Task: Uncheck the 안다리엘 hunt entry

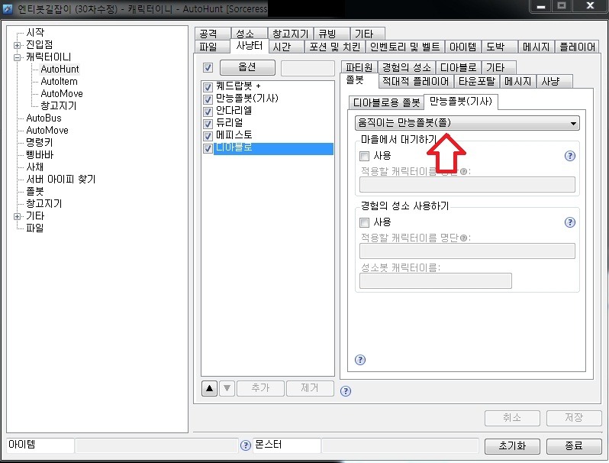Action: pos(208,112)
